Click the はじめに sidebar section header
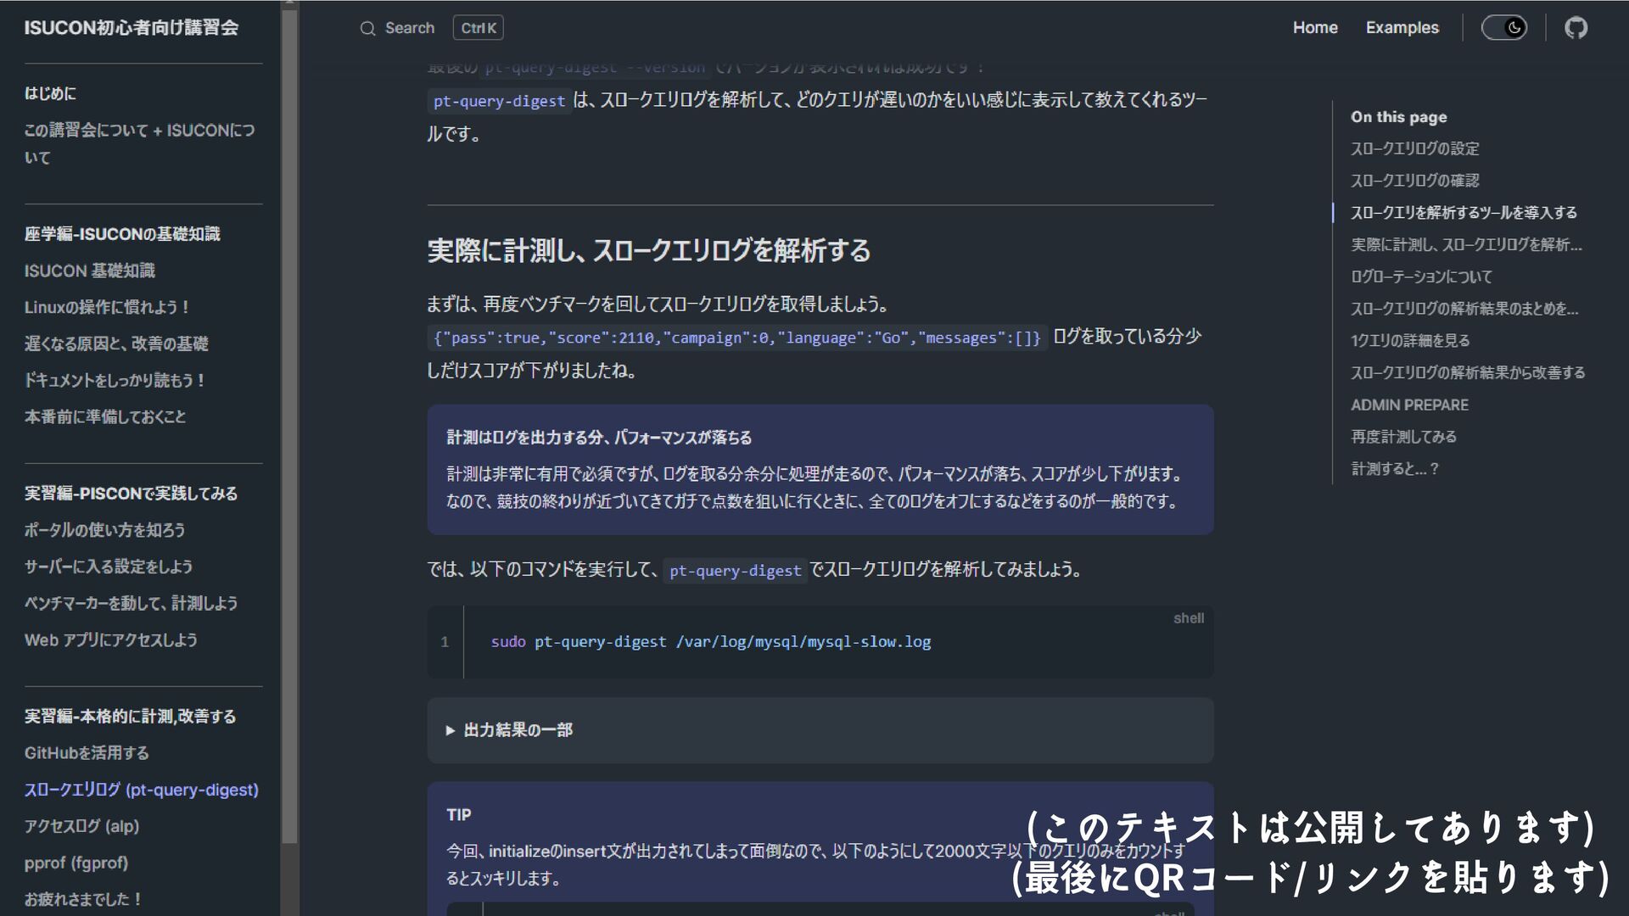The image size is (1629, 916). pos(50,93)
